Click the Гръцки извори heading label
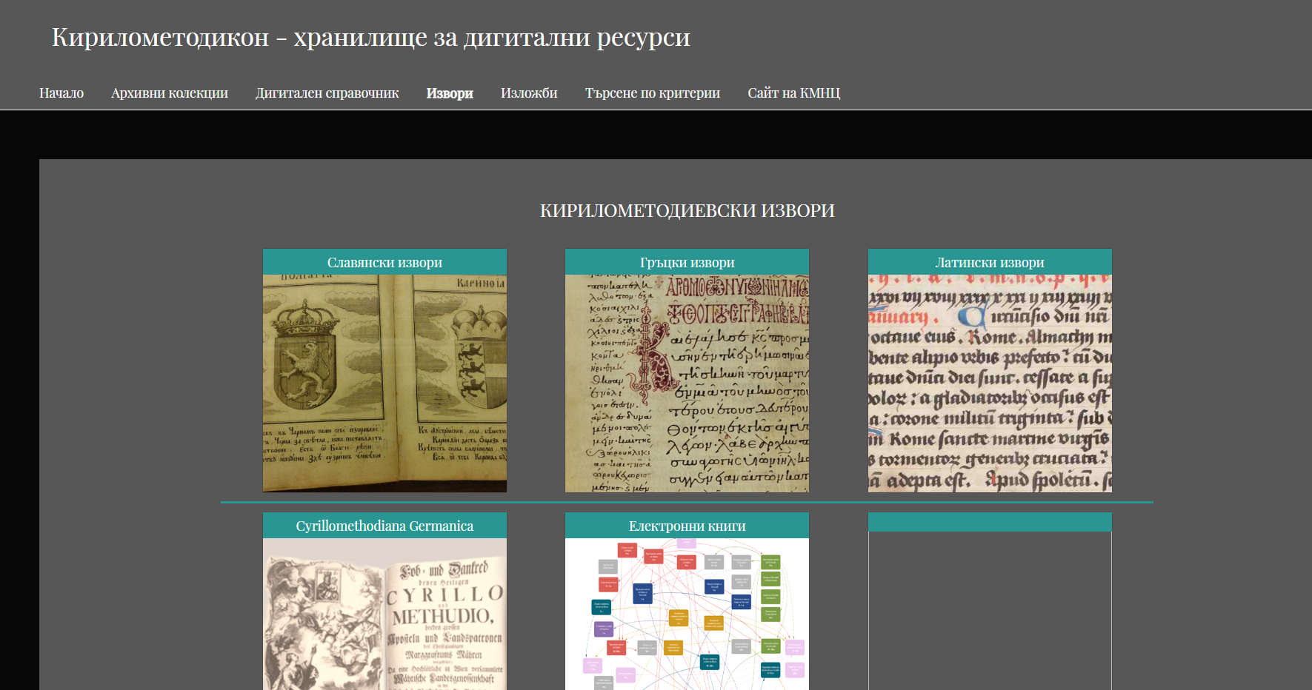The image size is (1312, 690). click(687, 263)
